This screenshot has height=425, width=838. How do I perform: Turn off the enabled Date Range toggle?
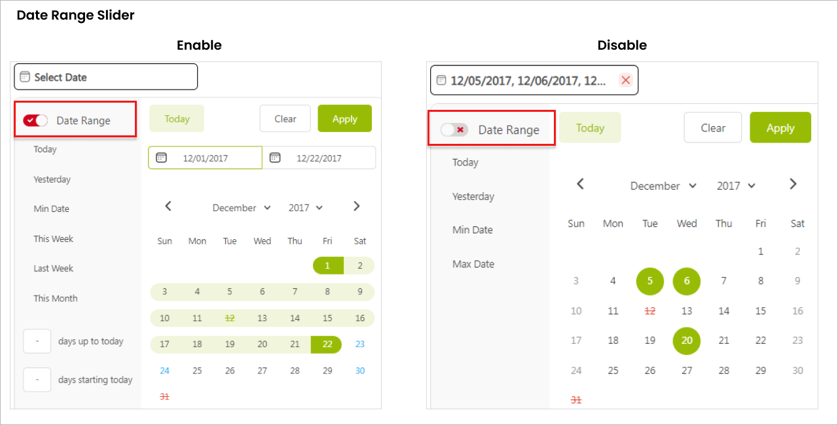click(35, 120)
